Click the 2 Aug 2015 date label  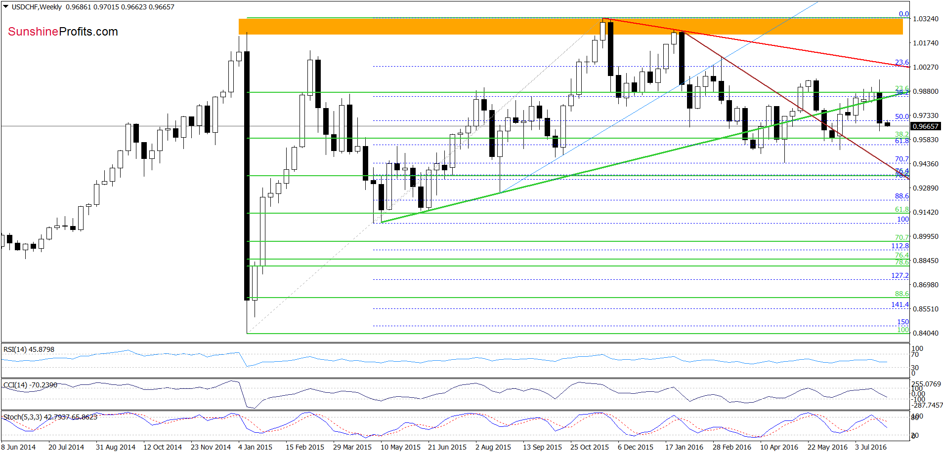(493, 447)
